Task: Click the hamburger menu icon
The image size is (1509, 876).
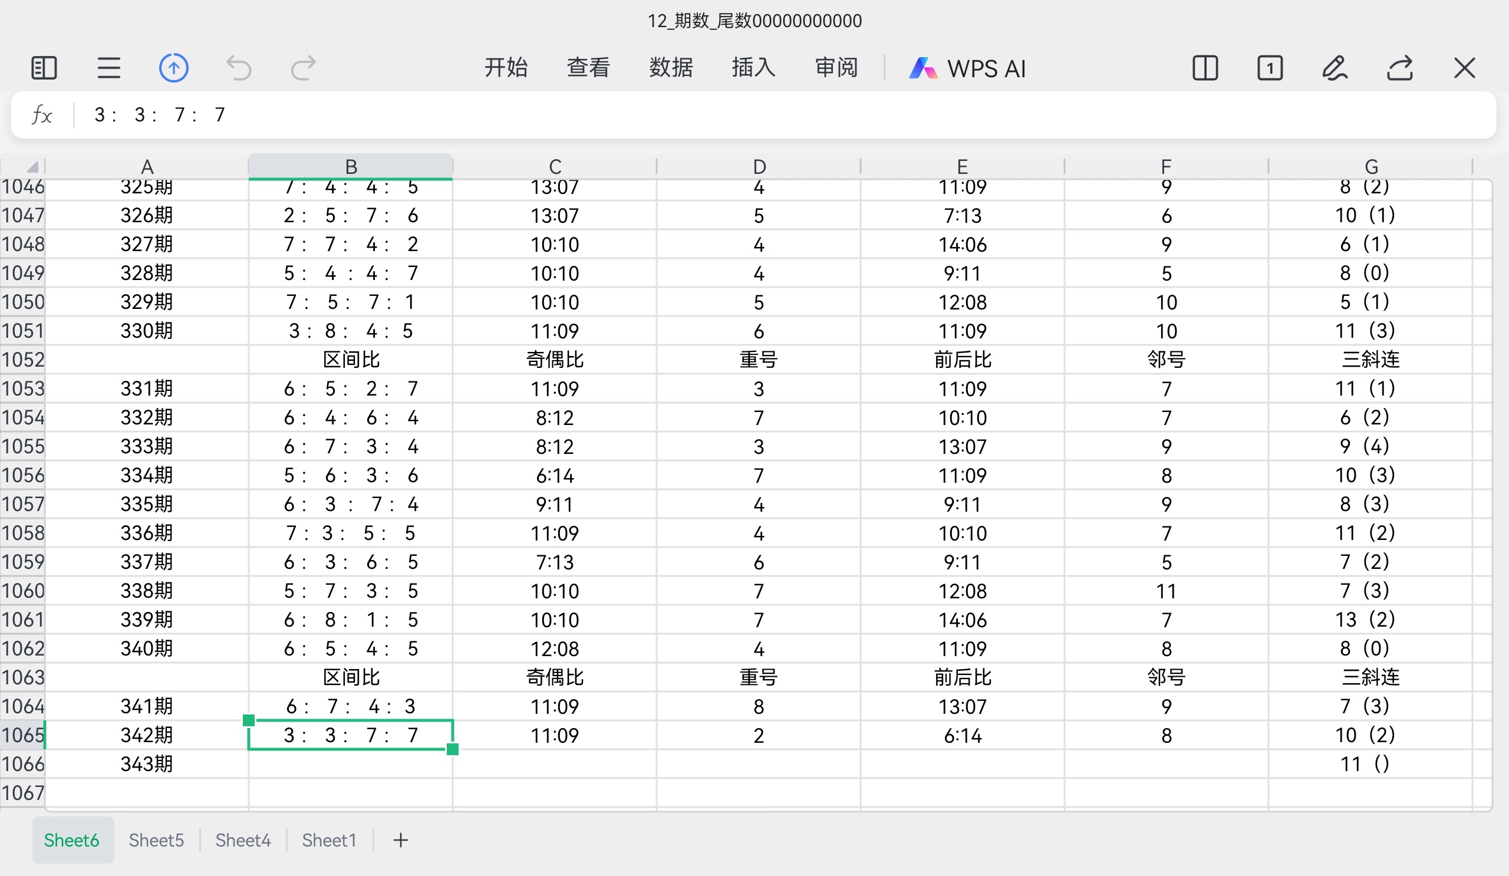Action: pos(109,68)
